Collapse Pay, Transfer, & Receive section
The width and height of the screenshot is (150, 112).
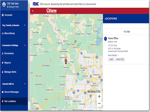(25, 25)
